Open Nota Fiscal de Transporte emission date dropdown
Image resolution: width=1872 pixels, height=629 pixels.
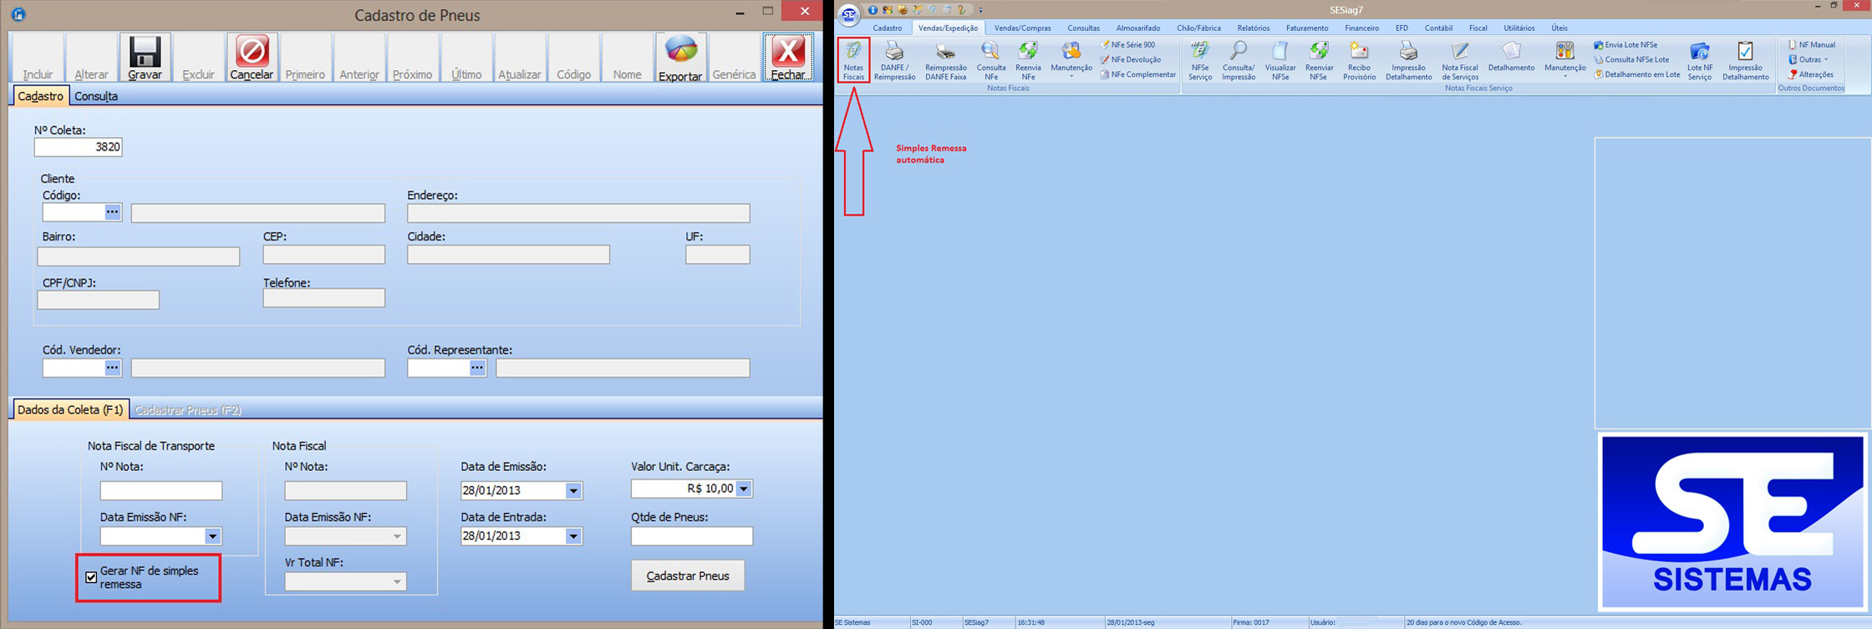(212, 536)
